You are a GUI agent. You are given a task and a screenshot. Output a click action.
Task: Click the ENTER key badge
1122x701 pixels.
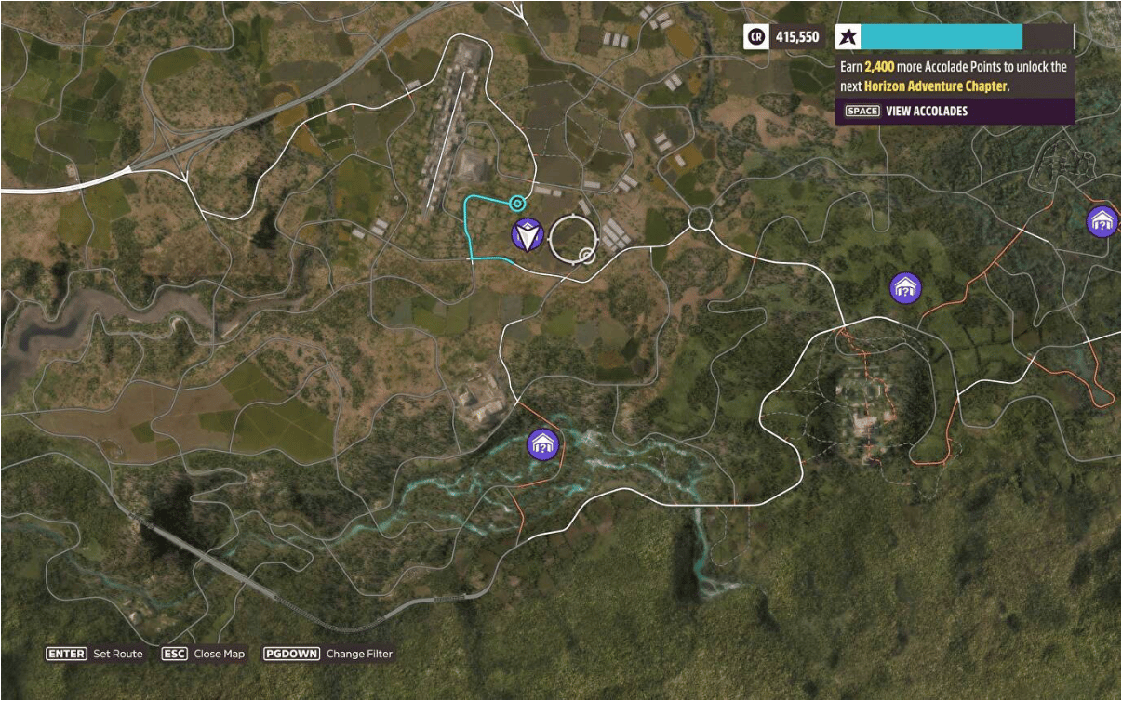pyautogui.click(x=66, y=654)
